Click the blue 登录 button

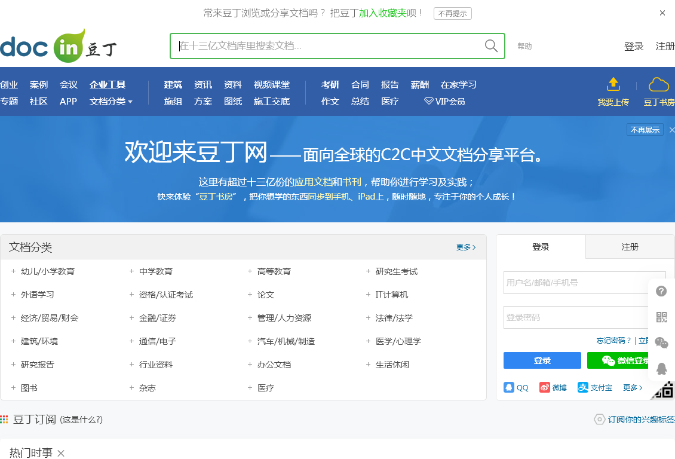(x=542, y=360)
